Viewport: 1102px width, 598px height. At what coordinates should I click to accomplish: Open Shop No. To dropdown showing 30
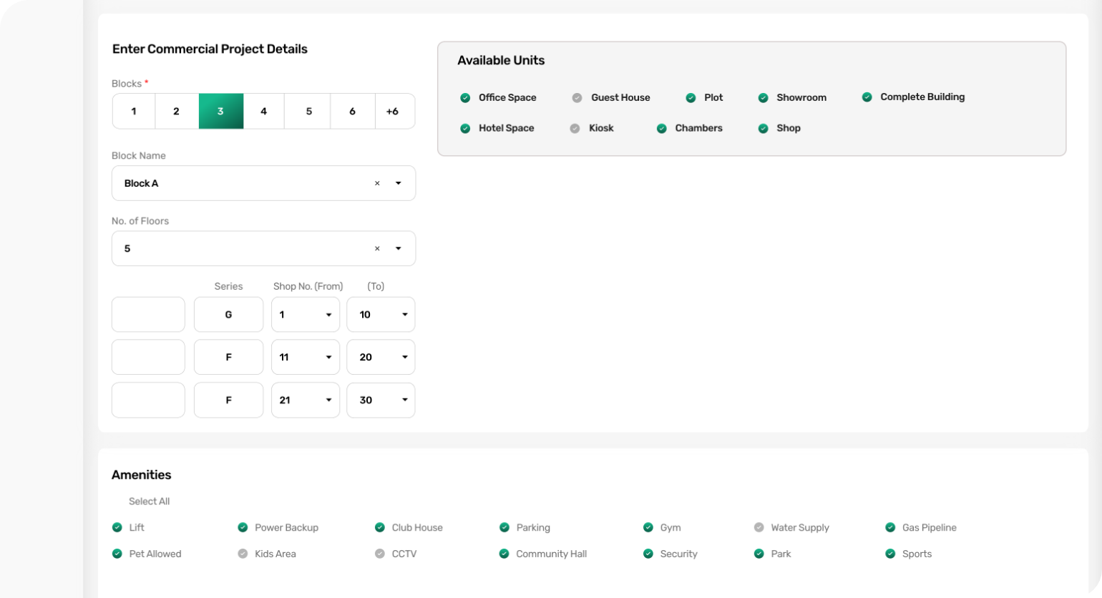pyautogui.click(x=381, y=401)
